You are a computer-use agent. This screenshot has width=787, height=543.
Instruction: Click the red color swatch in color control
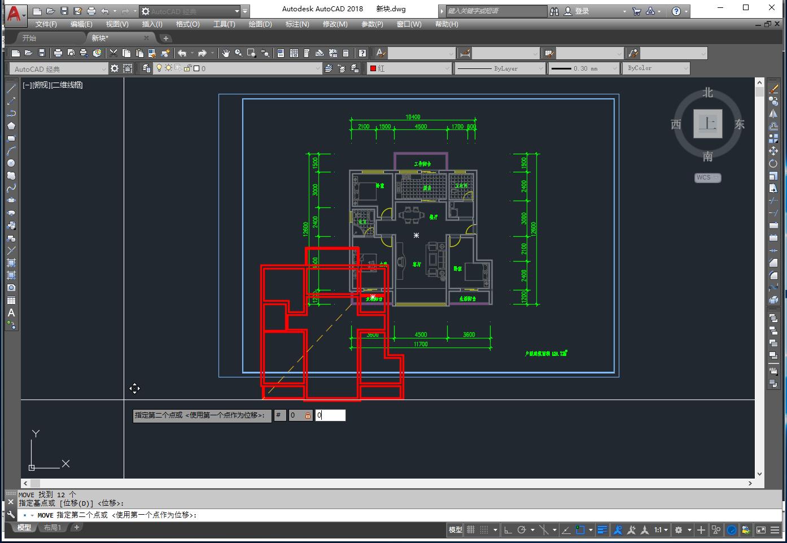tap(373, 68)
